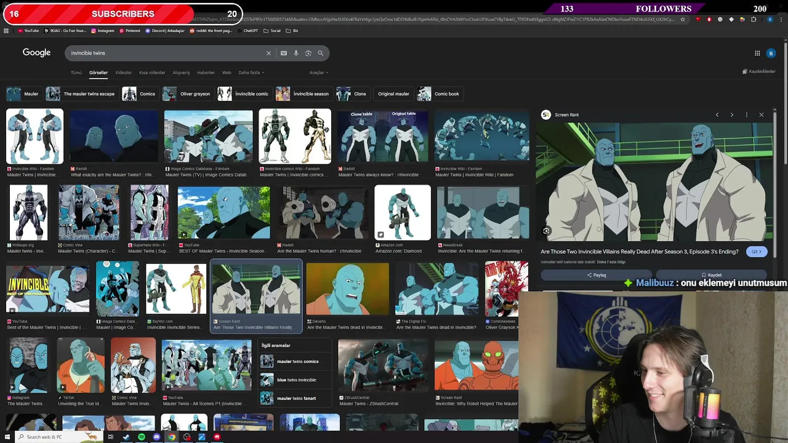Close the Screen Rant image preview panel
This screenshot has width=788, height=443.
tap(762, 115)
